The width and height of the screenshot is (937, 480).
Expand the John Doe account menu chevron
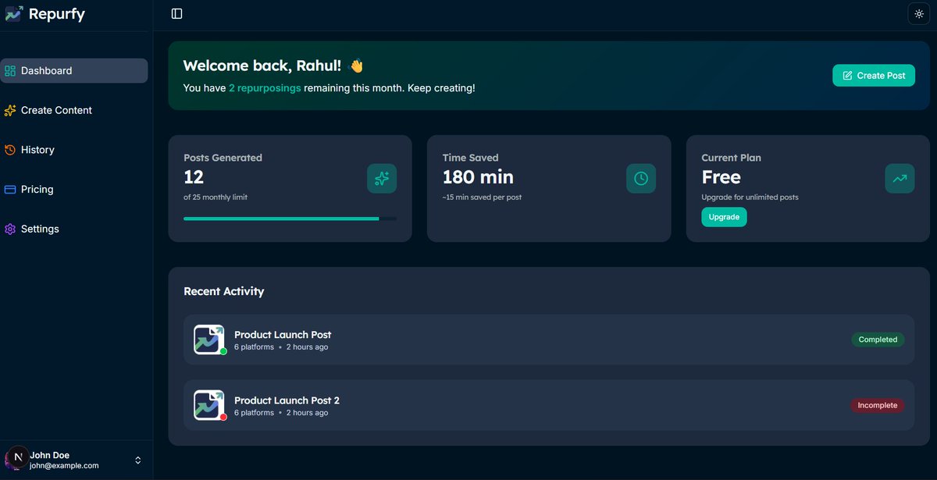click(x=138, y=460)
